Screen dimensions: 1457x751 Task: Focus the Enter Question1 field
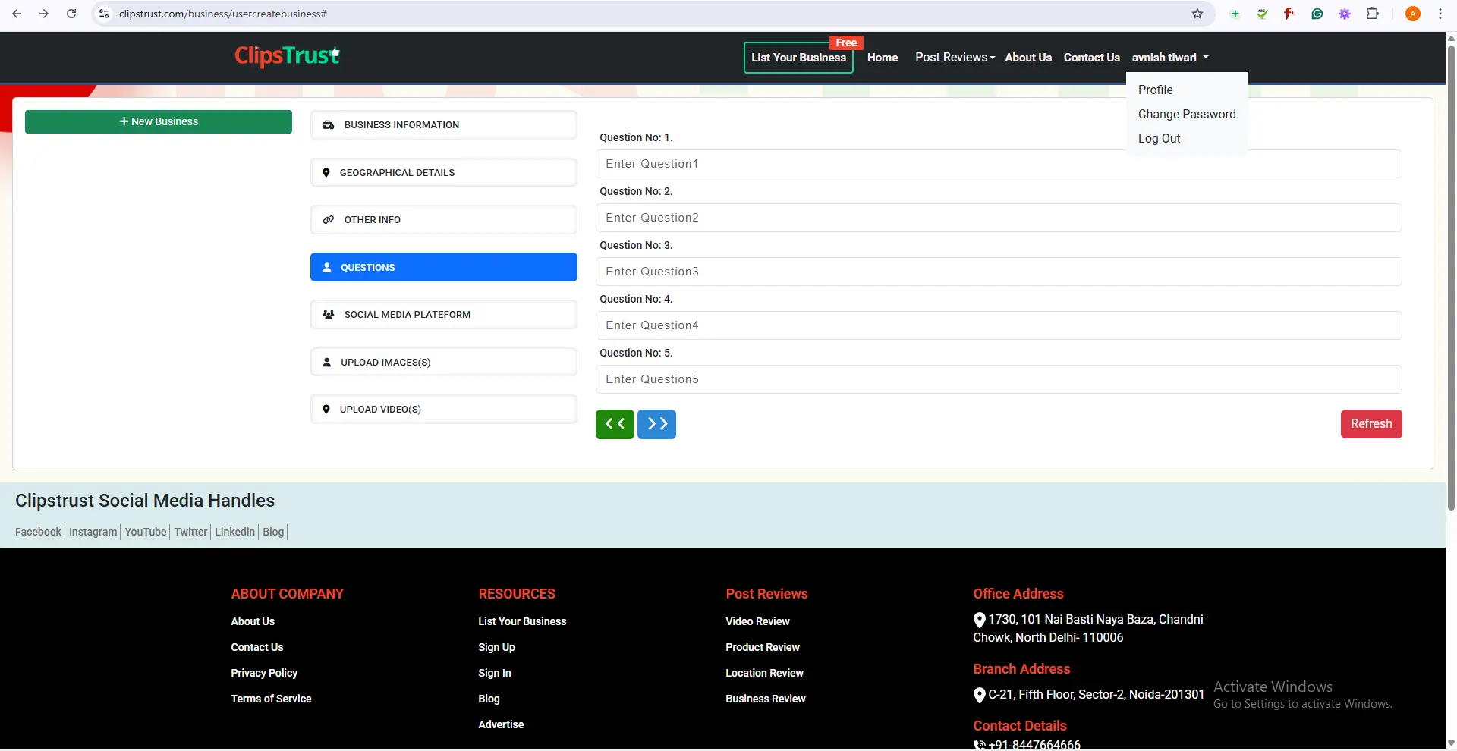click(x=999, y=164)
